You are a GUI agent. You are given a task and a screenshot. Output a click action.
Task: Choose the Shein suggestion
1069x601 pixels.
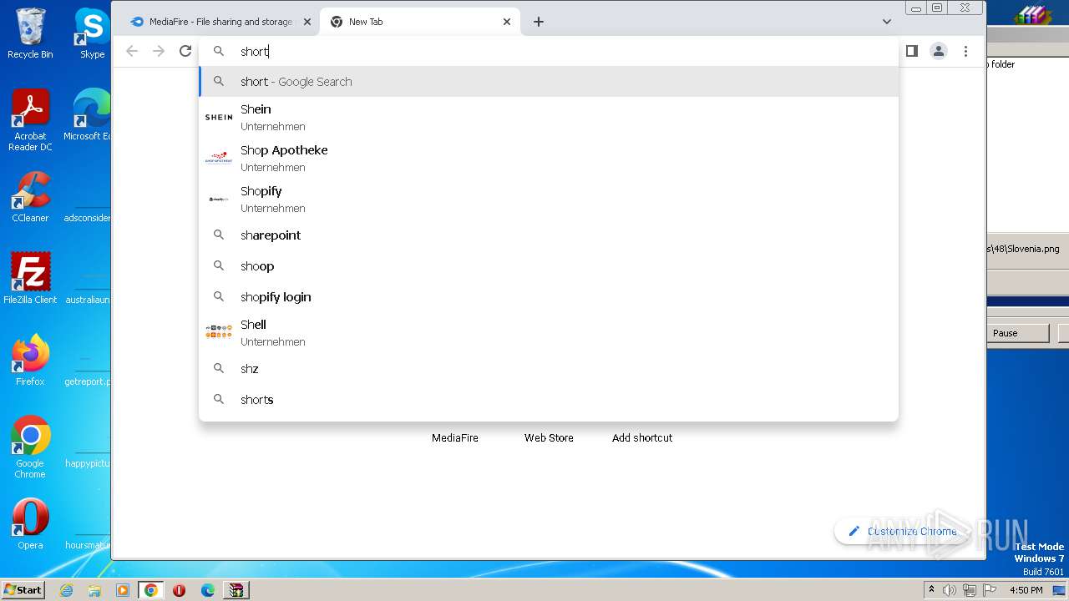[549, 117]
